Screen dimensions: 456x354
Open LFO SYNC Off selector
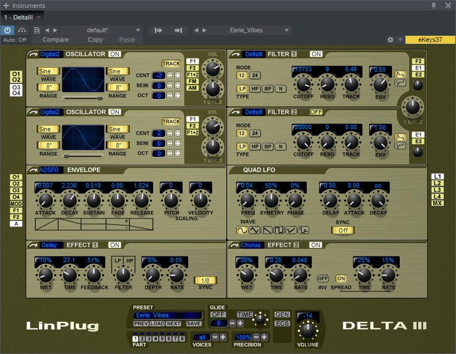click(x=343, y=230)
